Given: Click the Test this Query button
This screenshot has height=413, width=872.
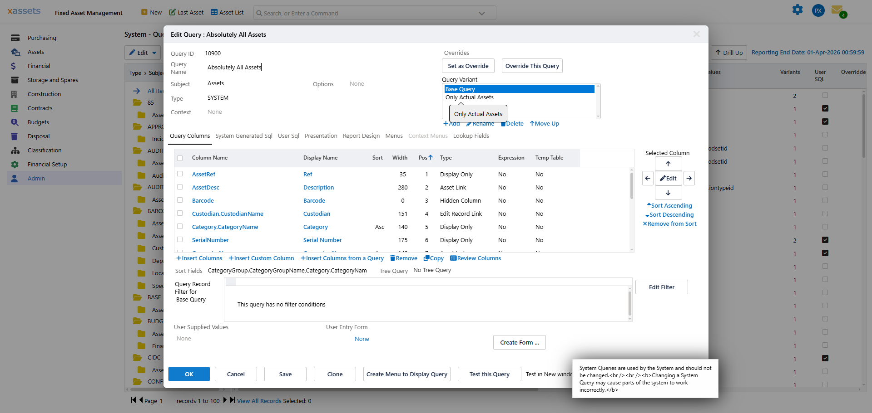Looking at the screenshot, I should click(489, 374).
